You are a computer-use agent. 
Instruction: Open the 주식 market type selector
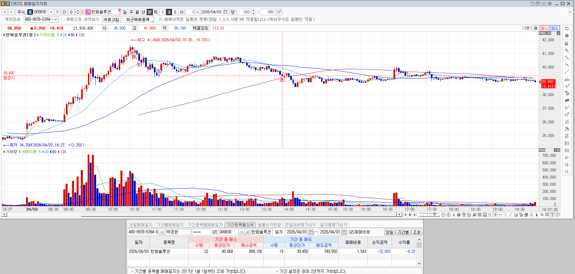[21, 12]
